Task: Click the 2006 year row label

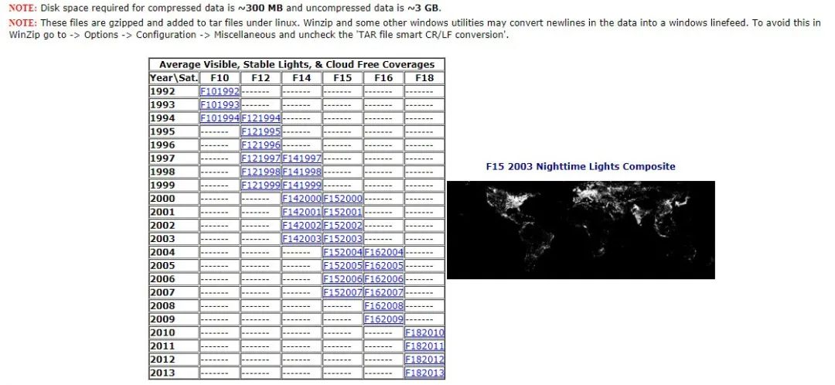Action: [x=162, y=279]
